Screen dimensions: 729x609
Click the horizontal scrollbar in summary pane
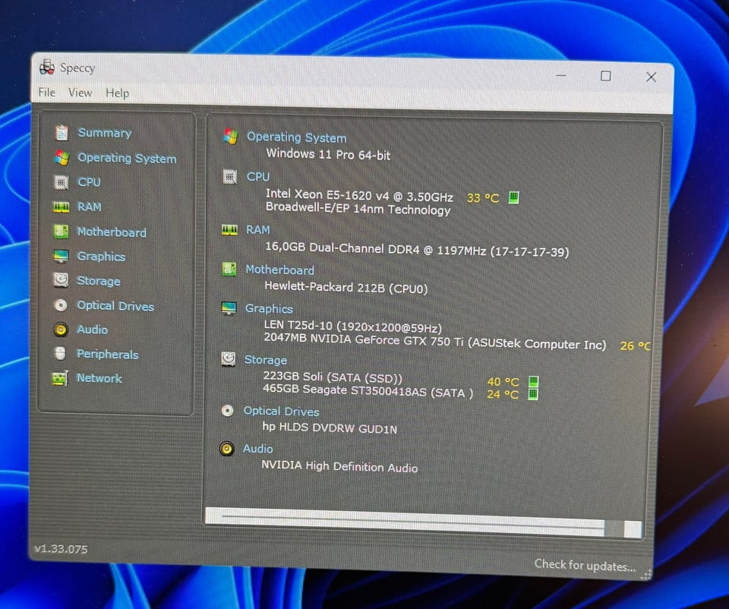pos(423,523)
